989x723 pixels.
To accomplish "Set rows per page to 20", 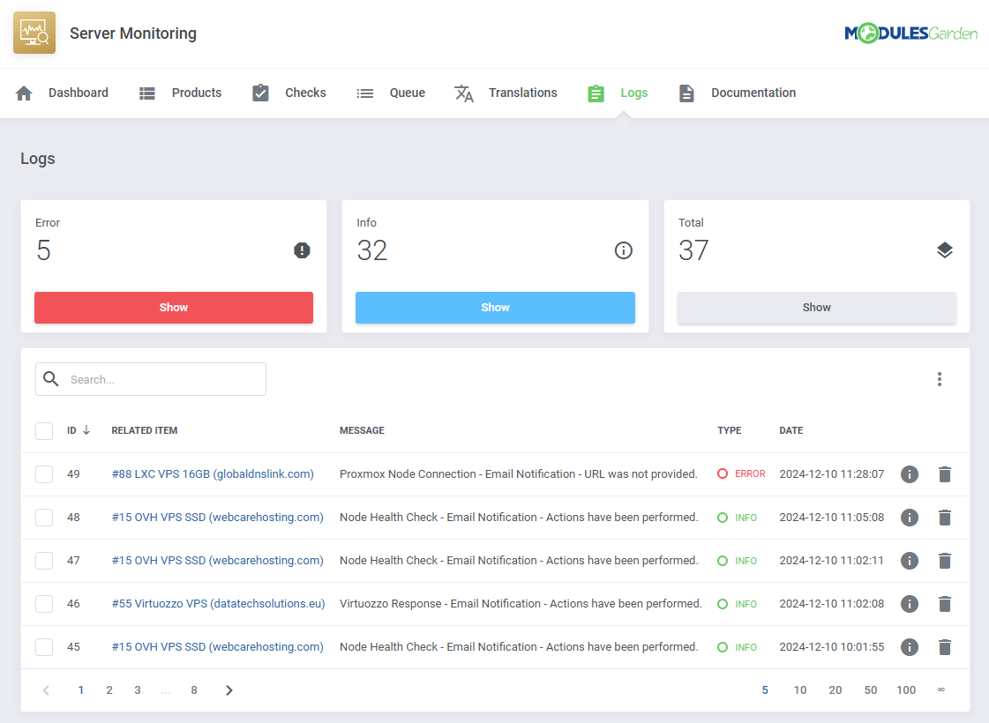I will coord(835,690).
